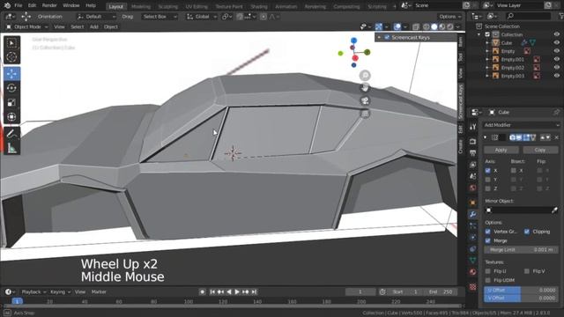The height and width of the screenshot is (317, 564).
Task: Open the Render menu
Action: [x=49, y=6]
